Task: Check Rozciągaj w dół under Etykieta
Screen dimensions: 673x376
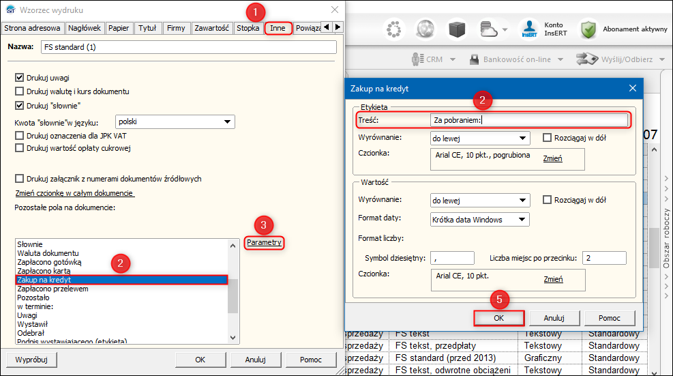Action: [547, 138]
